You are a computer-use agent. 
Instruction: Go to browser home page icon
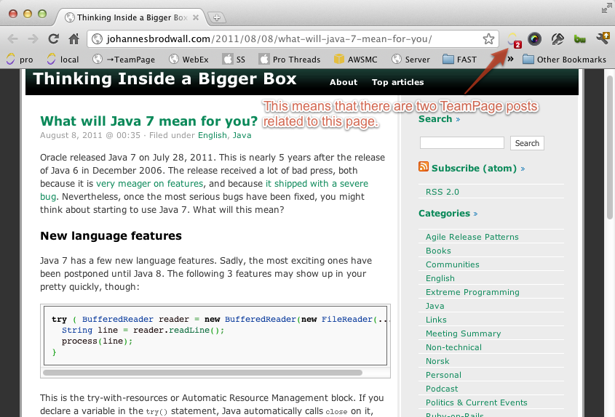[74, 39]
